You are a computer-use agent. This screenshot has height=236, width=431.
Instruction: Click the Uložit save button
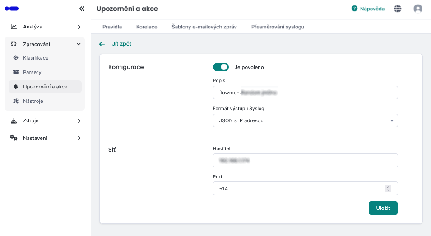[x=383, y=208]
